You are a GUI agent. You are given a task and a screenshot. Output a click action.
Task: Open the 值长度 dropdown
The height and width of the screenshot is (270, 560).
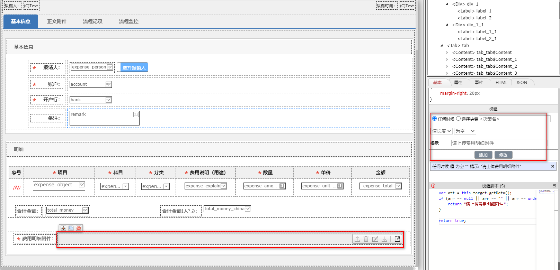click(442, 131)
